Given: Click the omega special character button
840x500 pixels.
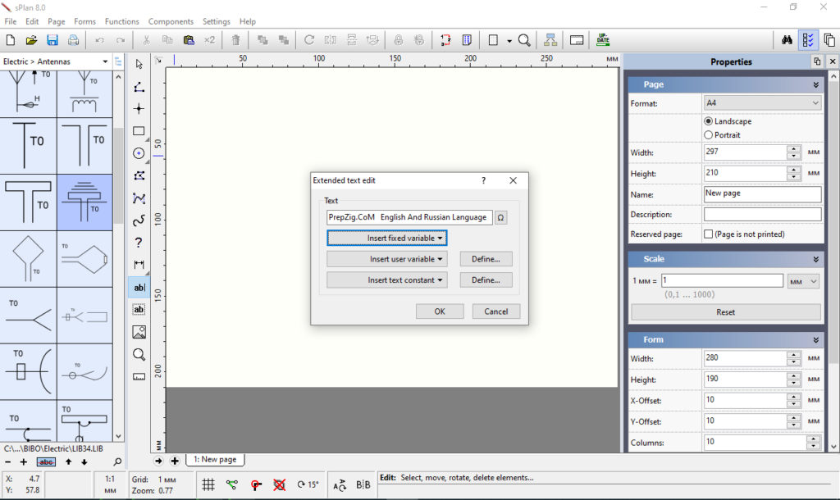Looking at the screenshot, I should (501, 217).
